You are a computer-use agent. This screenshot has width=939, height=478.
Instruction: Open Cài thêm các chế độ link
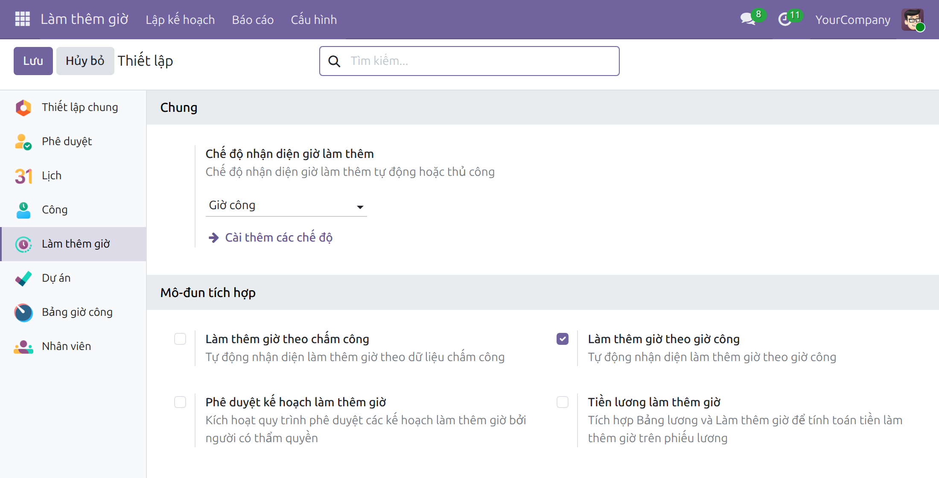(x=279, y=237)
